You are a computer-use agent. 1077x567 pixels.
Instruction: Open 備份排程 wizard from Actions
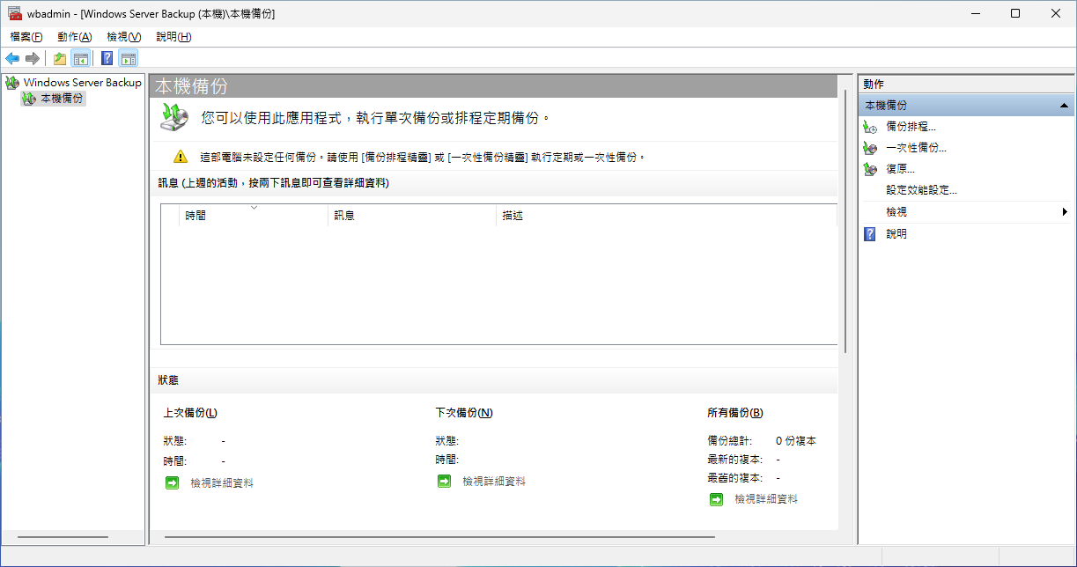[911, 127]
